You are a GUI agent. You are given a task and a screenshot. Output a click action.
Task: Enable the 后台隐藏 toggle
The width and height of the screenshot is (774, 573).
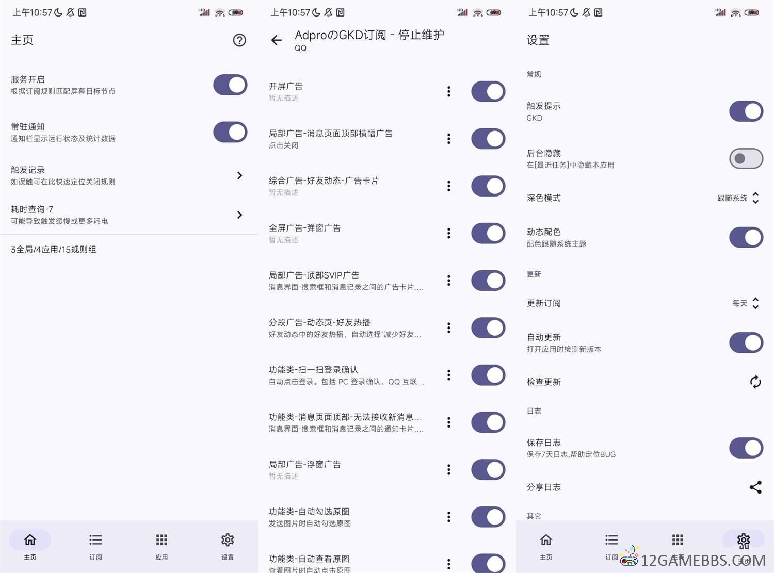click(746, 158)
